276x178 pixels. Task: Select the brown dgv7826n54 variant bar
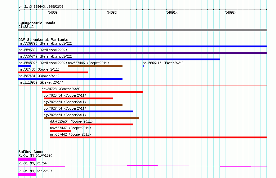tap(83, 105)
